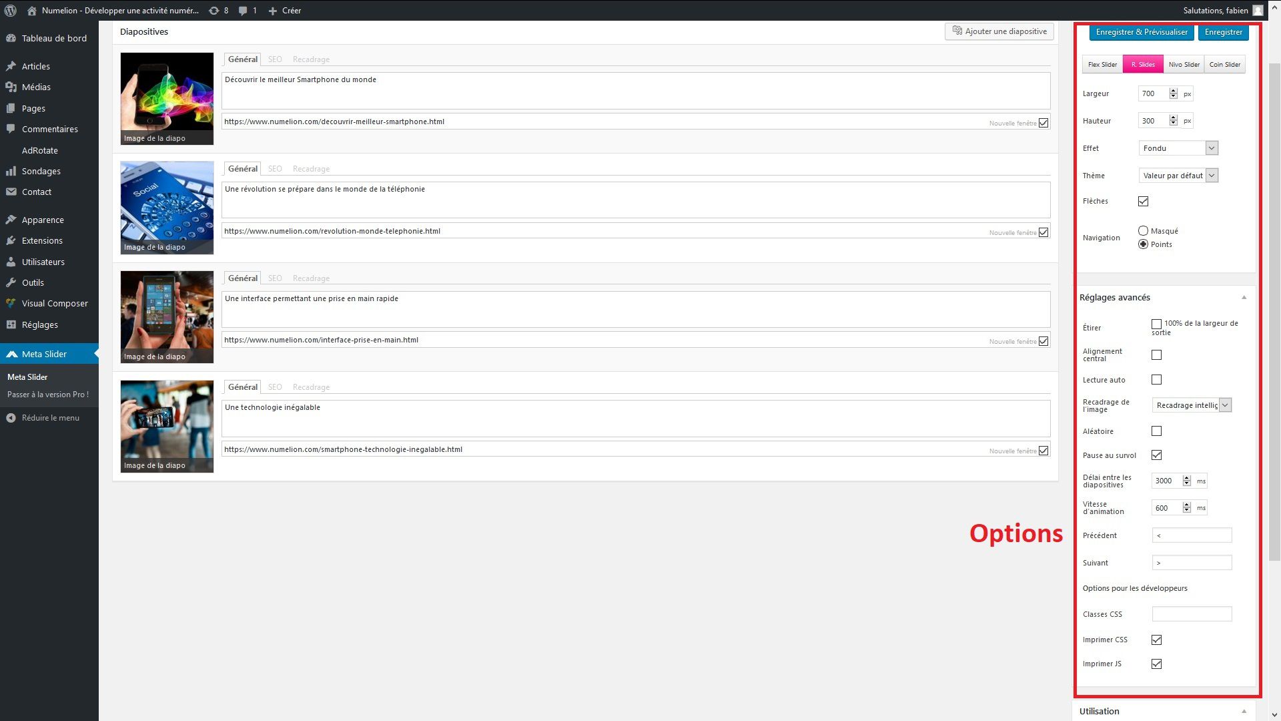Click the updates icon showing 8
The height and width of the screenshot is (721, 1281).
click(213, 11)
